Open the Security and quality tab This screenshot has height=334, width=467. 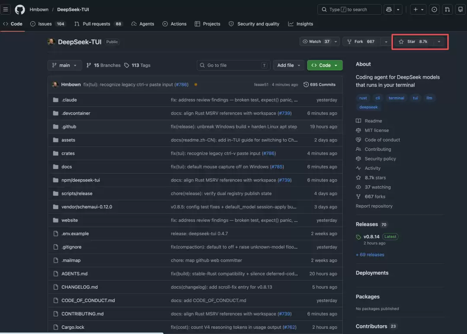[254, 24]
